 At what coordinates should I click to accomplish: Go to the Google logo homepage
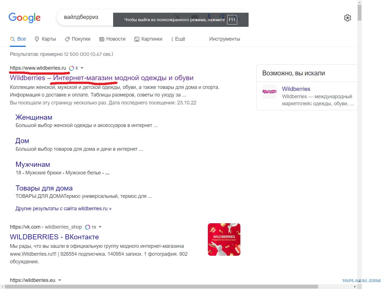tap(25, 18)
